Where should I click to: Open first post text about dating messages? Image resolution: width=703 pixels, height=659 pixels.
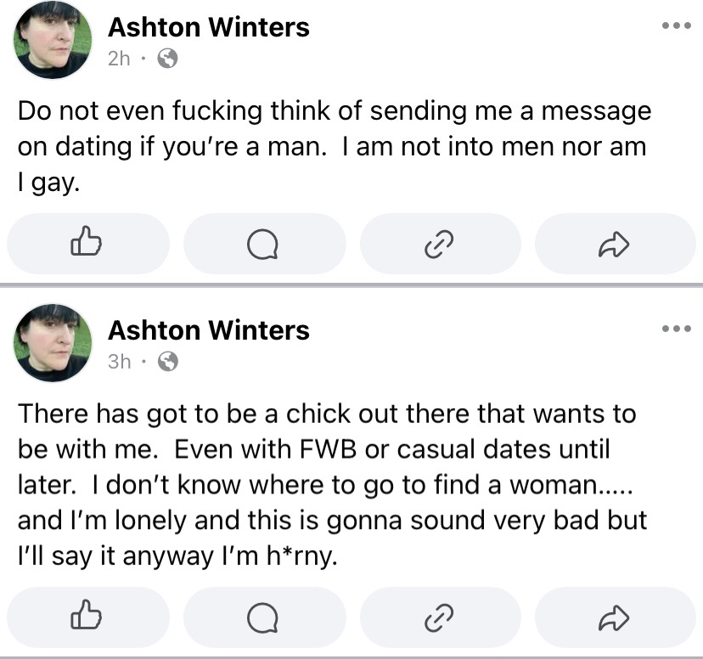(x=335, y=147)
